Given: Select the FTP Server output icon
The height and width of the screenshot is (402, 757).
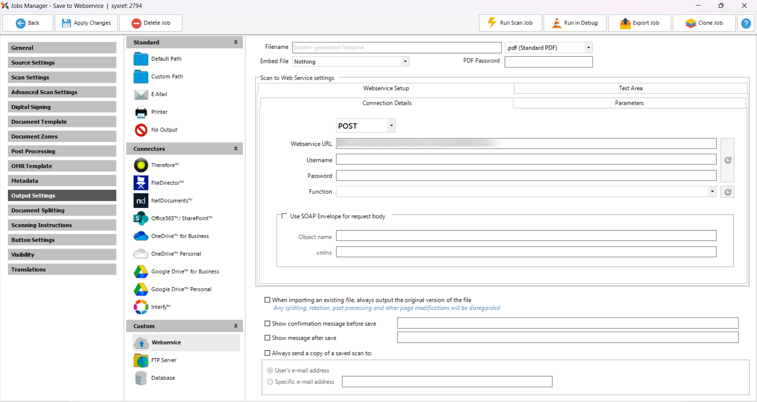Looking at the screenshot, I should pyautogui.click(x=141, y=360).
